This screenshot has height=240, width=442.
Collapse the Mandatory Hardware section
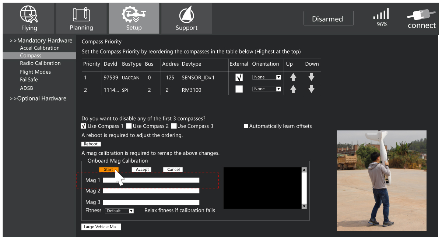click(x=41, y=41)
